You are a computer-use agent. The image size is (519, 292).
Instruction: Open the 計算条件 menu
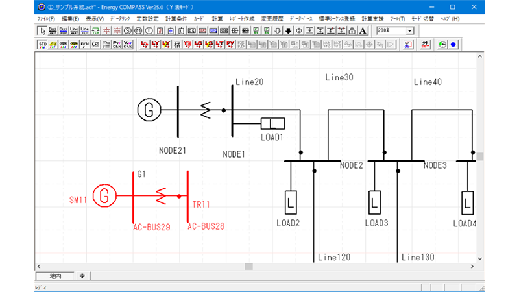[175, 19]
